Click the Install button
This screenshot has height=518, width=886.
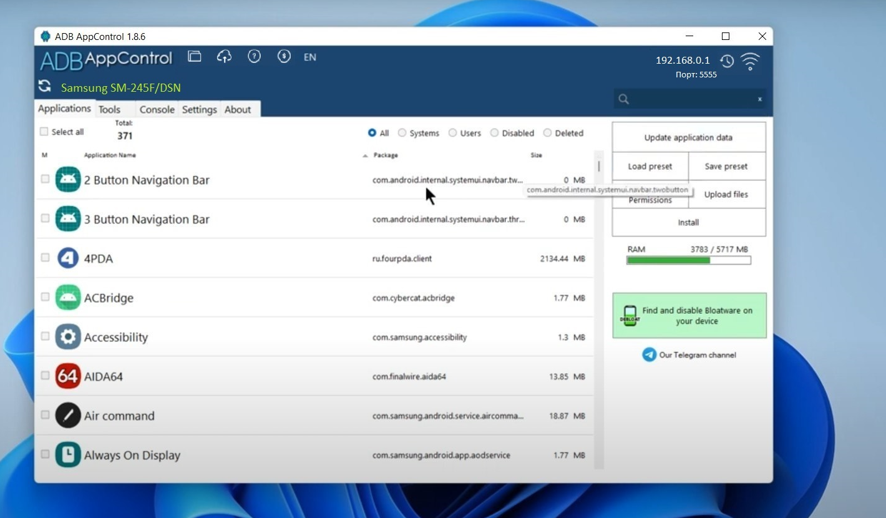tap(688, 222)
